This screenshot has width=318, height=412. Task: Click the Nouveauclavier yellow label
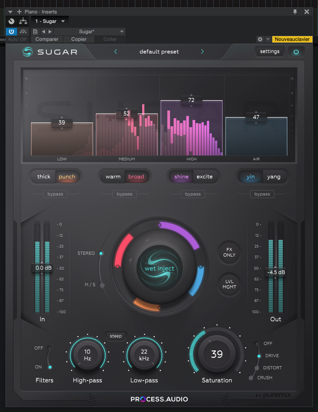292,39
